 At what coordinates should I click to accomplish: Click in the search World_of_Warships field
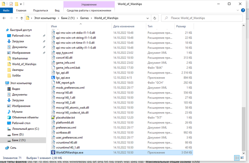[202, 18]
